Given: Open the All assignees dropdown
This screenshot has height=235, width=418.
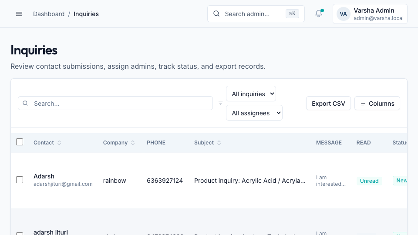Looking at the screenshot, I should click(x=254, y=113).
